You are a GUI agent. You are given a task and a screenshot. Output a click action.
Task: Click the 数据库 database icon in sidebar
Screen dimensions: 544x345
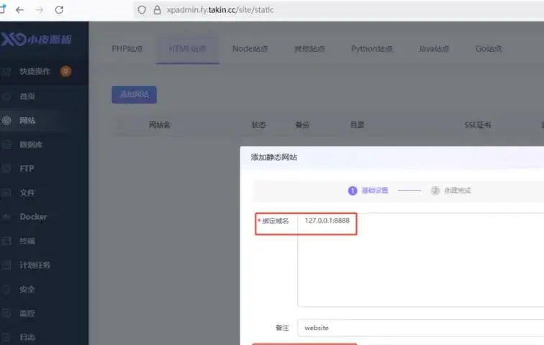pyautogui.click(x=6, y=144)
